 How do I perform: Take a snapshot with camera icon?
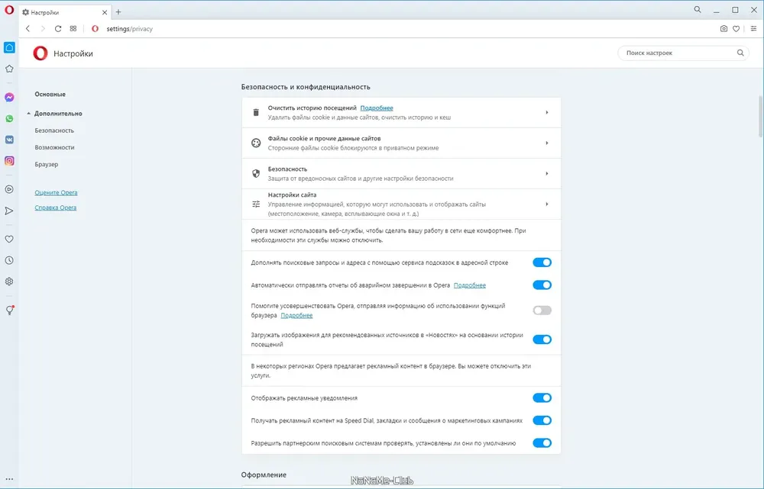(x=724, y=29)
